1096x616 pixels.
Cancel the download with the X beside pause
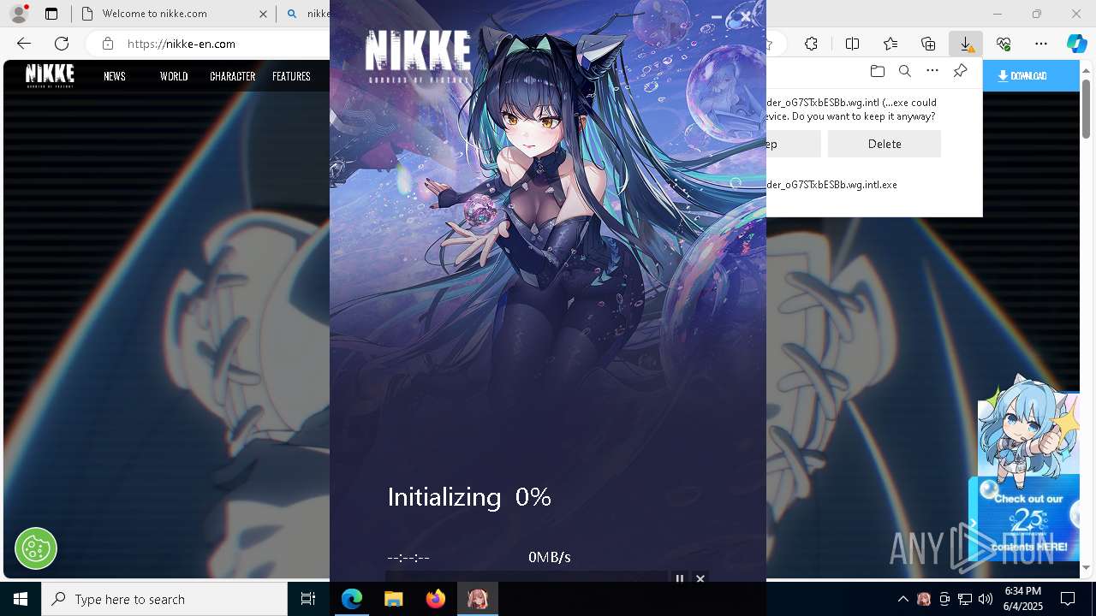tap(700, 579)
